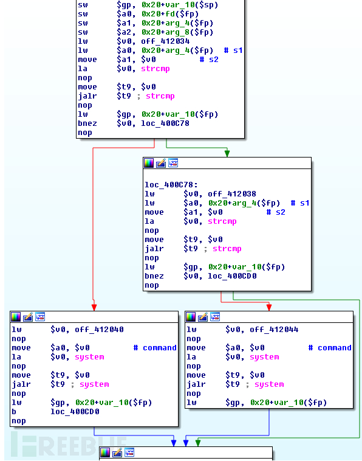Open the node color icon above off_412040 block
362x461 pixels.
[16, 317]
